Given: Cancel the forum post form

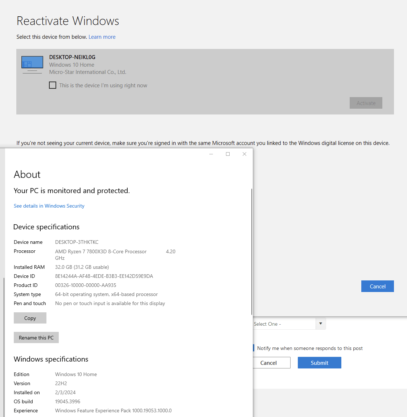Looking at the screenshot, I should click(271, 363).
